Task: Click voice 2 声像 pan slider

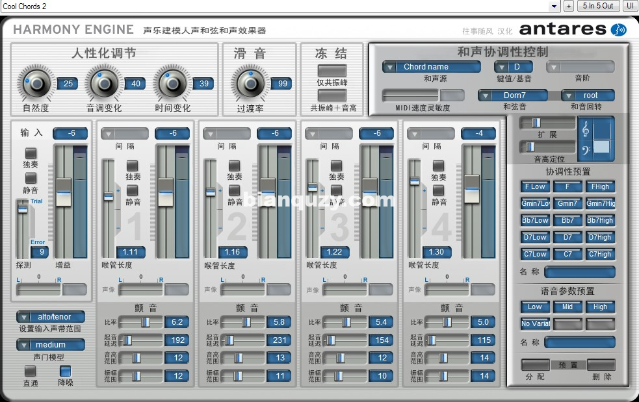Action: pyautogui.click(x=243, y=290)
